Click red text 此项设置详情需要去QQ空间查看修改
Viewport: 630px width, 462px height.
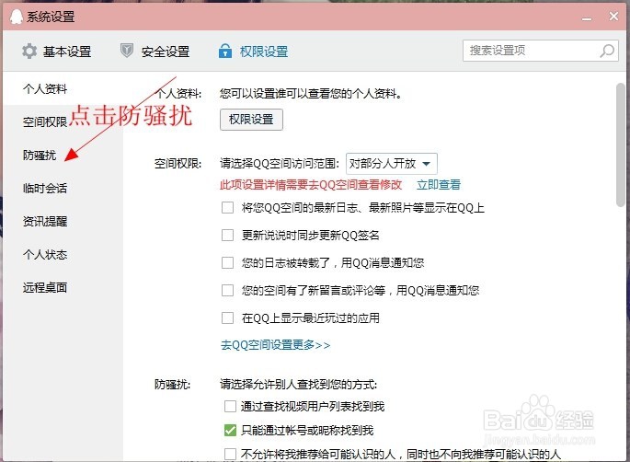[311, 185]
